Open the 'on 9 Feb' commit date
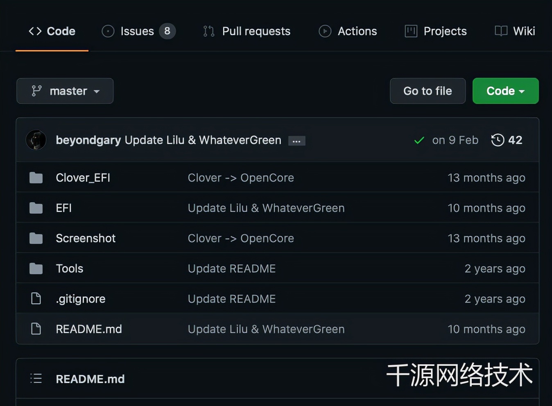The image size is (552, 406). pyautogui.click(x=455, y=140)
